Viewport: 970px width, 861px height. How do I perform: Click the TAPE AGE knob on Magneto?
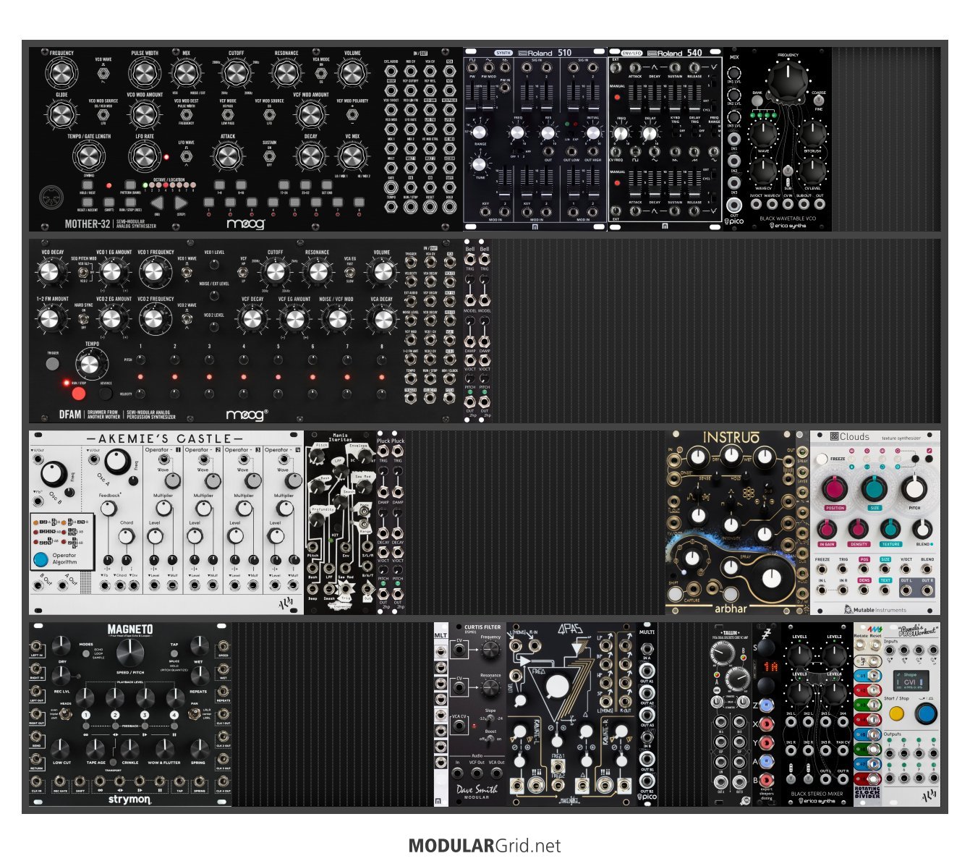tap(95, 749)
